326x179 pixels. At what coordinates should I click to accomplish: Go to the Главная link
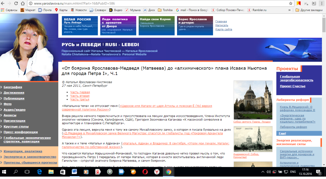(221, 21)
